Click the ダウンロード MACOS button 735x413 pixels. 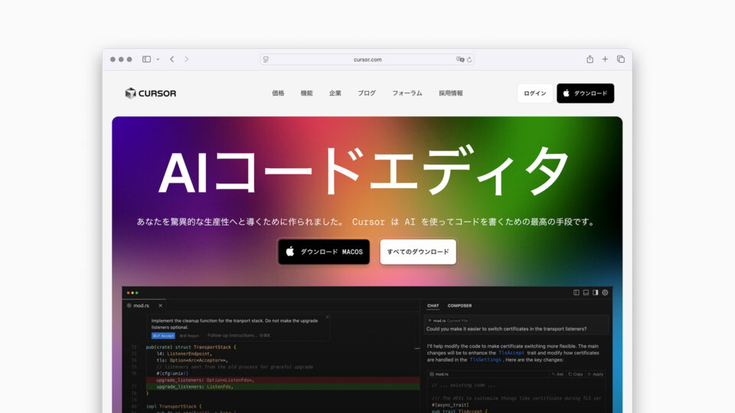coord(324,252)
